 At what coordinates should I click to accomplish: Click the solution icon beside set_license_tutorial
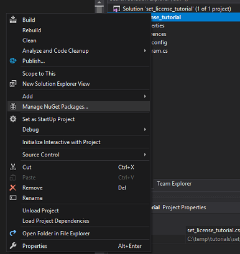116,9
